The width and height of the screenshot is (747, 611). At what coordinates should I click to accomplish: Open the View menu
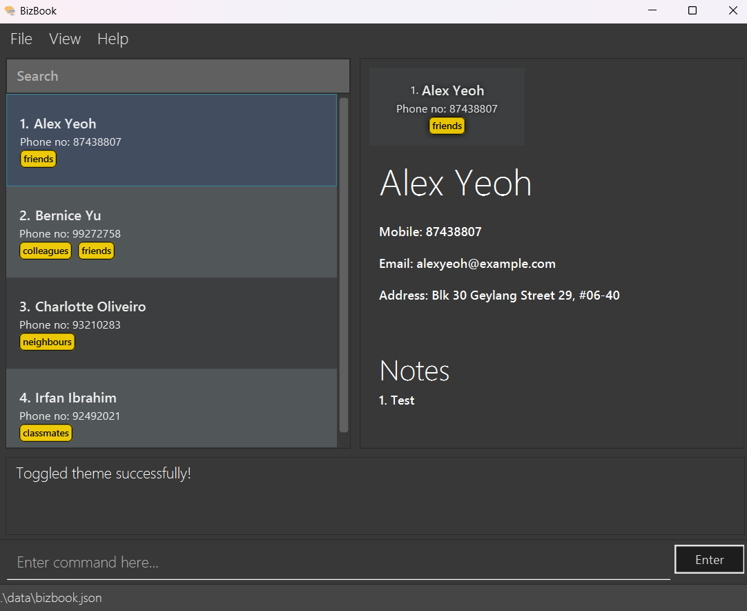pos(65,39)
